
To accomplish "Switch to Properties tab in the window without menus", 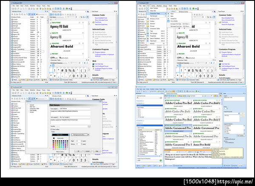I will click(x=105, y=80).
